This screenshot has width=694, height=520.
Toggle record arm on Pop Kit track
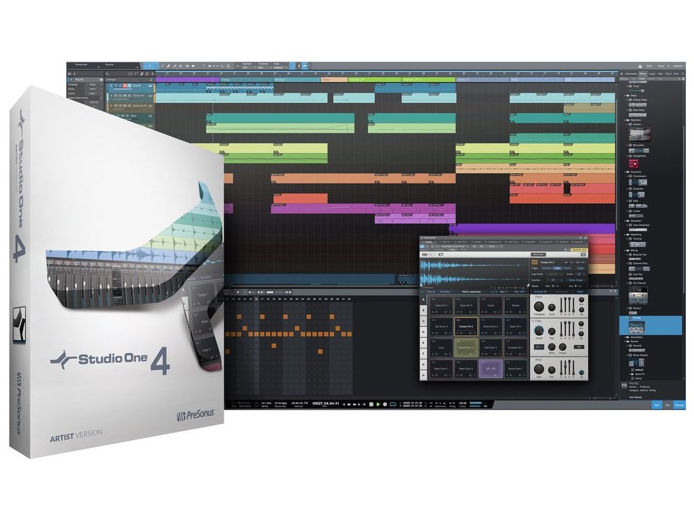point(125,85)
